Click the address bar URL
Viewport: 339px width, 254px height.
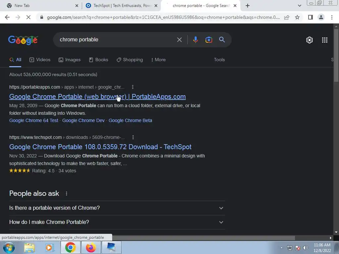tap(163, 17)
